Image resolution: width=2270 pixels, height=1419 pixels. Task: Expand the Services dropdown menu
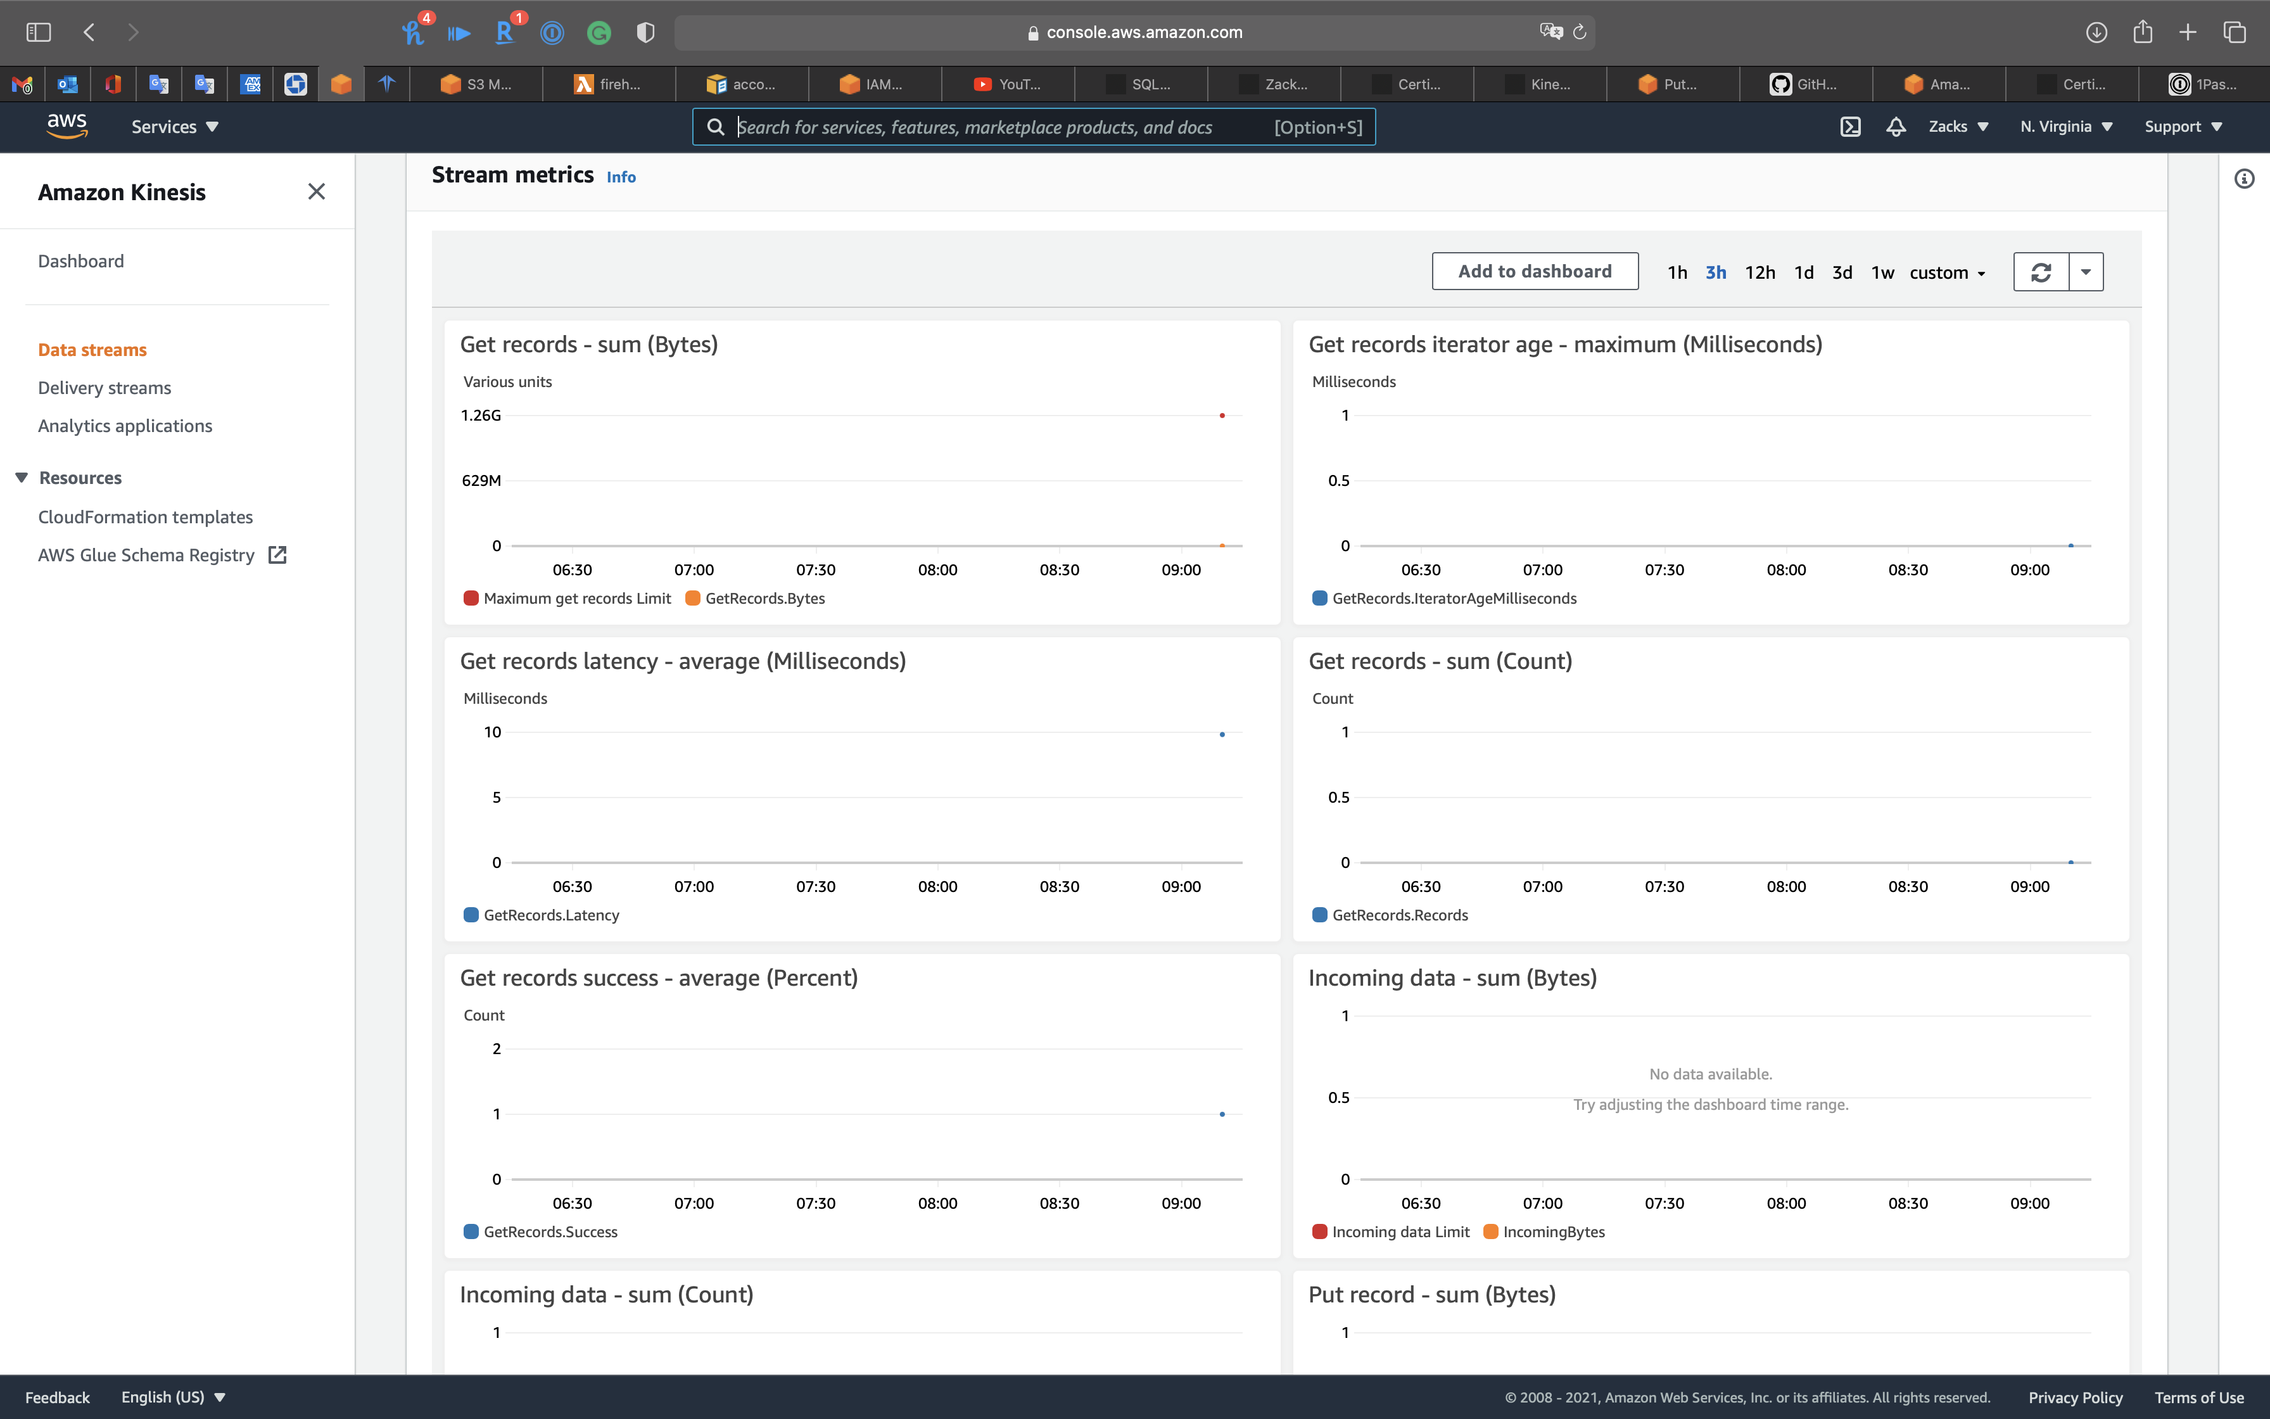(174, 127)
